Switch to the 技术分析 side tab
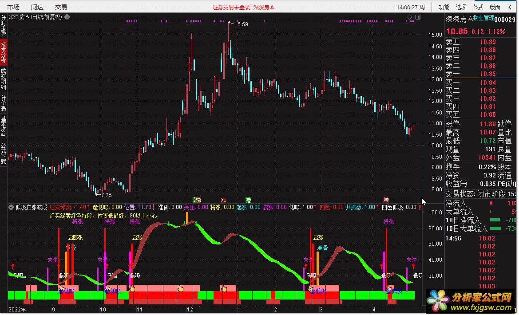Image resolution: width=519 pixels, height=315 pixels. pyautogui.click(x=3, y=52)
